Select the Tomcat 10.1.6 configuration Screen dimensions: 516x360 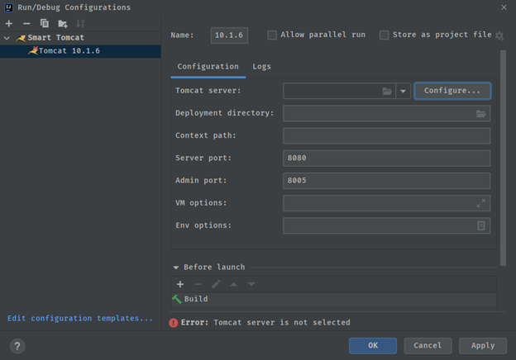(80, 51)
